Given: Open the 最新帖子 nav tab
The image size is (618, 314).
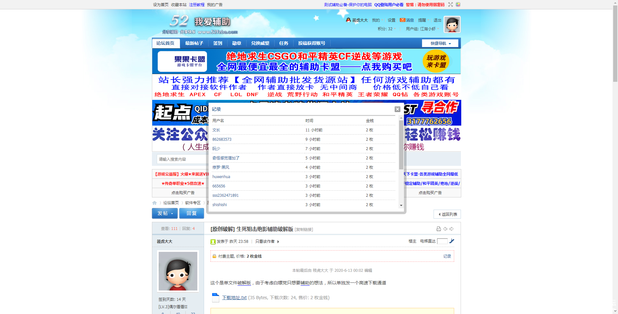Looking at the screenshot, I should click(x=194, y=43).
